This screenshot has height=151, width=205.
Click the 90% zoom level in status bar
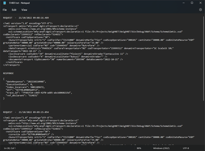[139, 148]
